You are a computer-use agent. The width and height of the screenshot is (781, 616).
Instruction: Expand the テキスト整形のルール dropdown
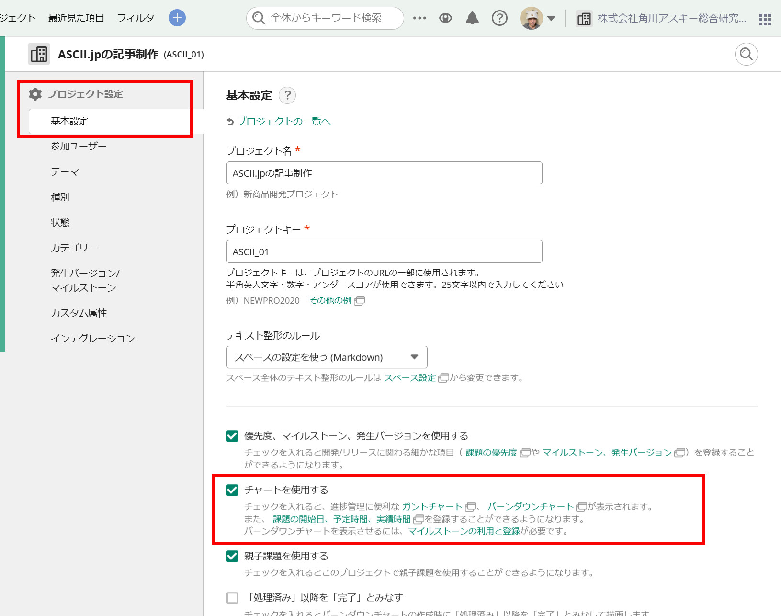coord(327,357)
